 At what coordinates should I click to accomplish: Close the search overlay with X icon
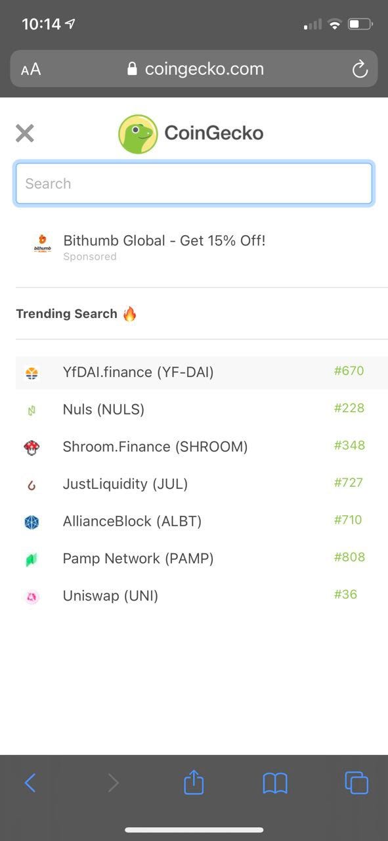pyautogui.click(x=25, y=133)
